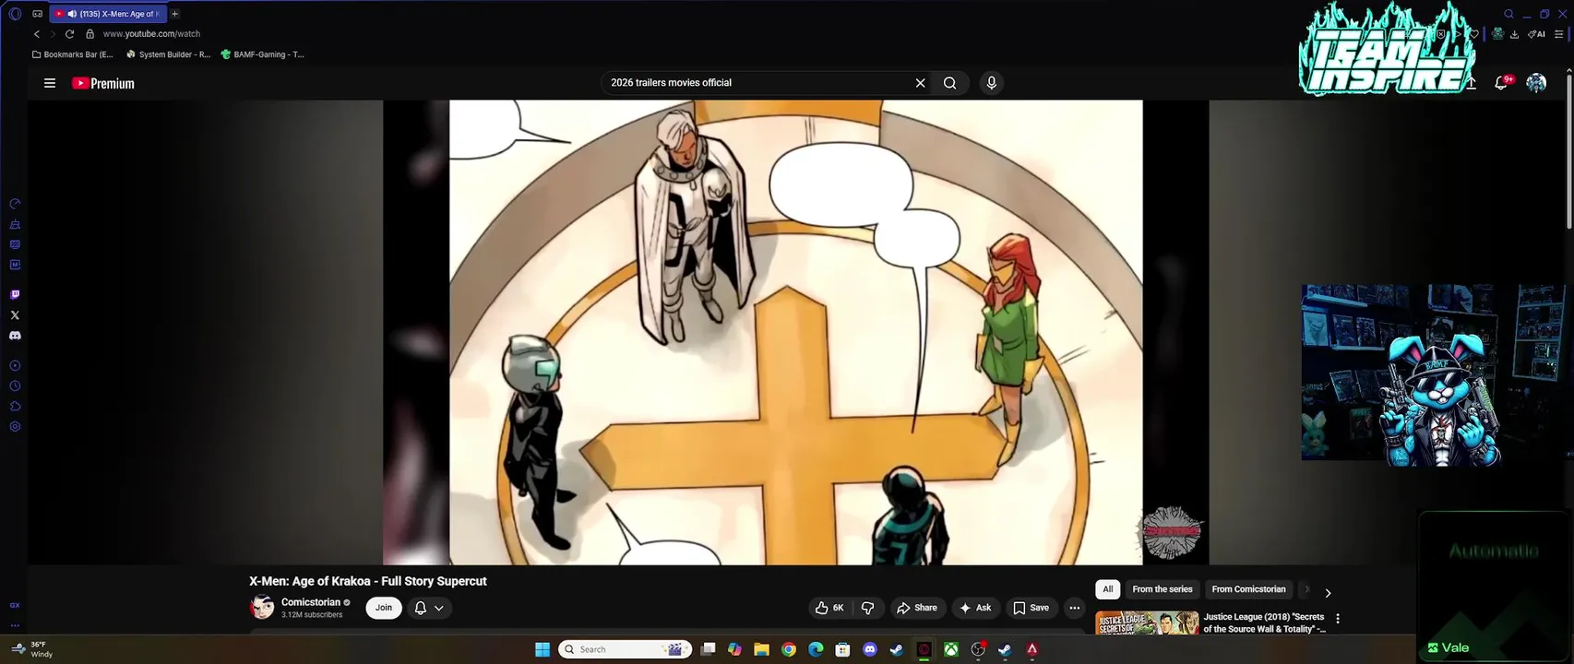Reload the current page
This screenshot has height=664, width=1574.
tap(69, 34)
